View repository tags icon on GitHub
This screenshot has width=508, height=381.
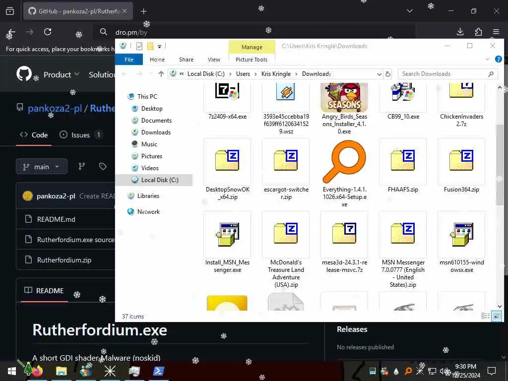pos(103,167)
